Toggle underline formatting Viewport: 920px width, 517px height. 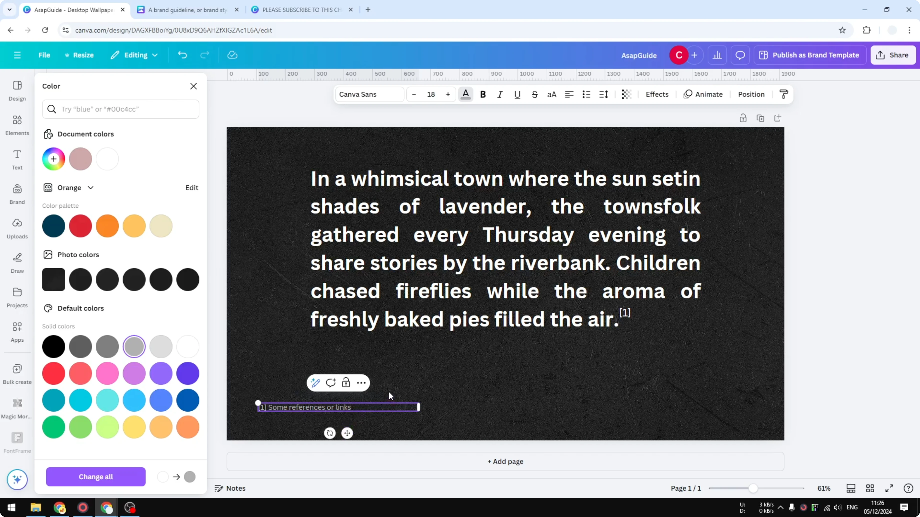coord(517,94)
